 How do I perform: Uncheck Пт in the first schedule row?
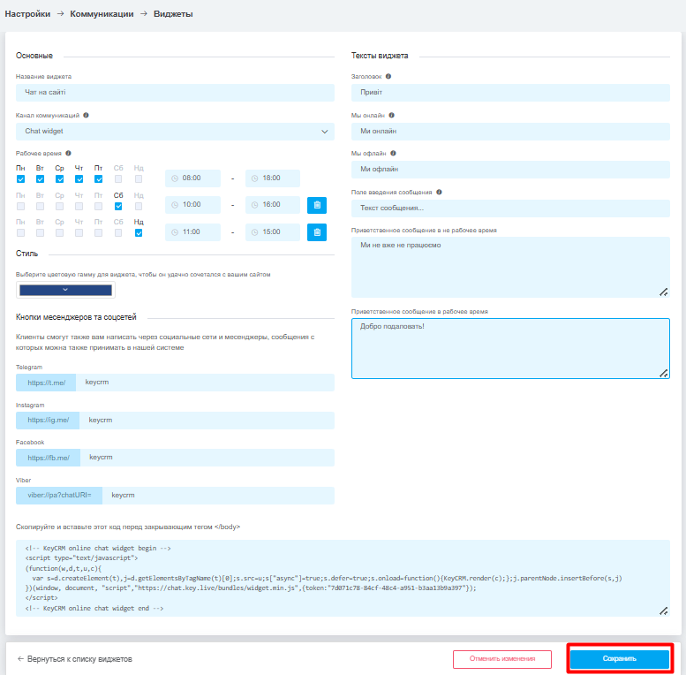pos(98,179)
